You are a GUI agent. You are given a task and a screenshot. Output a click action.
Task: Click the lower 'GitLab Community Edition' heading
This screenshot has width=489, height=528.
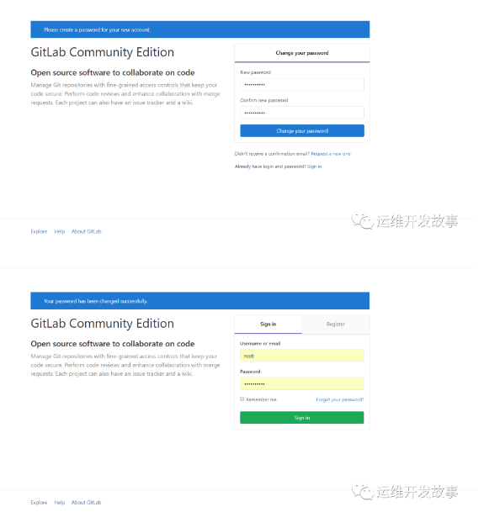[103, 324]
